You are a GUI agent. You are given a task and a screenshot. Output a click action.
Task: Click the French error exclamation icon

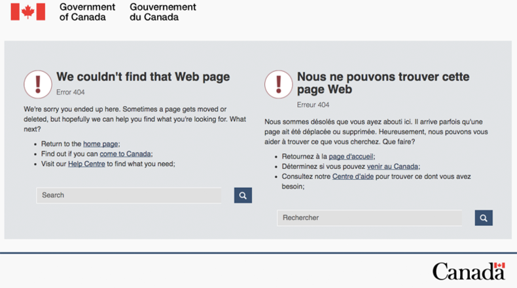pos(278,84)
